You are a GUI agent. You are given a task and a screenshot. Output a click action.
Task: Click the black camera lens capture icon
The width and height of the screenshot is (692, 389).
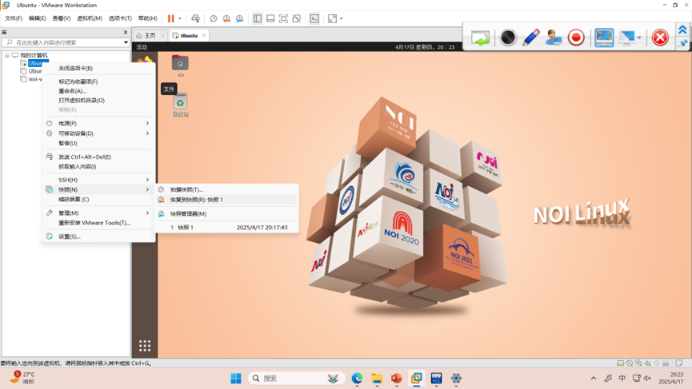(x=508, y=38)
